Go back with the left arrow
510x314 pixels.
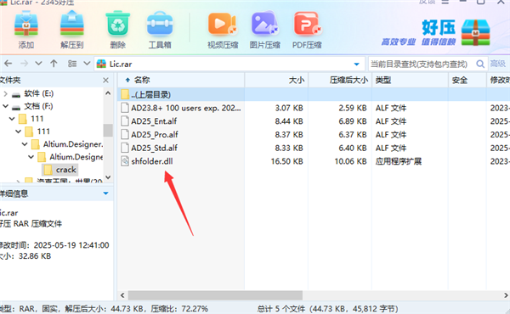[x=8, y=64]
